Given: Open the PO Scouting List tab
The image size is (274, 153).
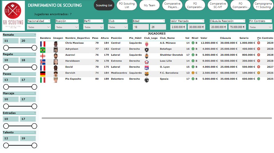Looking at the screenshot, I should pyautogui.click(x=127, y=5).
